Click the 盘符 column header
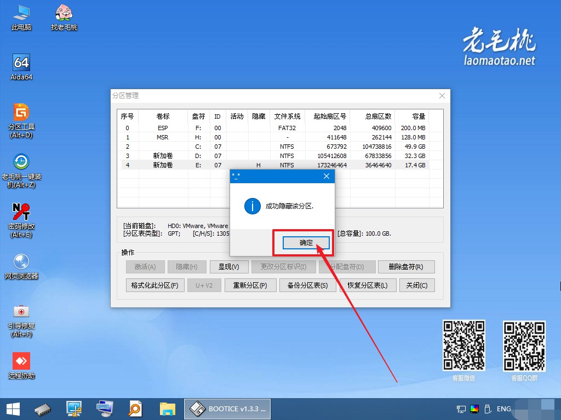The image size is (561, 420). [x=198, y=116]
